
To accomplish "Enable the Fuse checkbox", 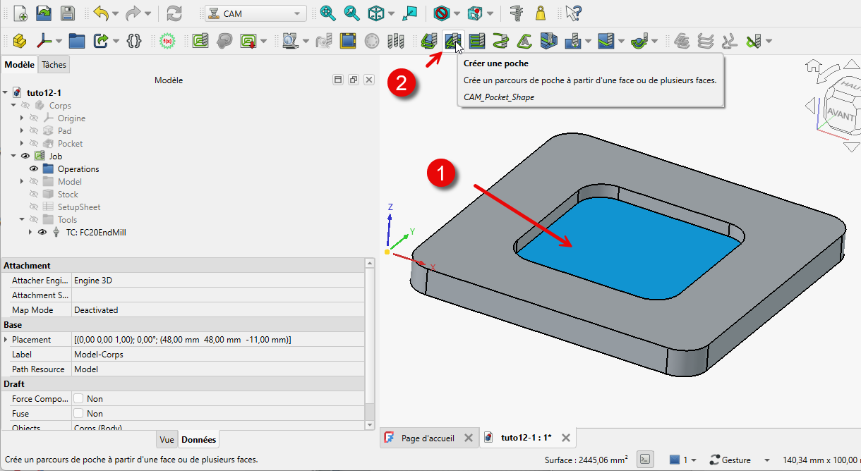I will click(79, 414).
